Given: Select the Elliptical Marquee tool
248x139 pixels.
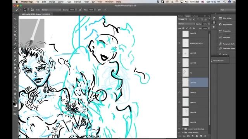Looking at the screenshot, I should 15,23.
